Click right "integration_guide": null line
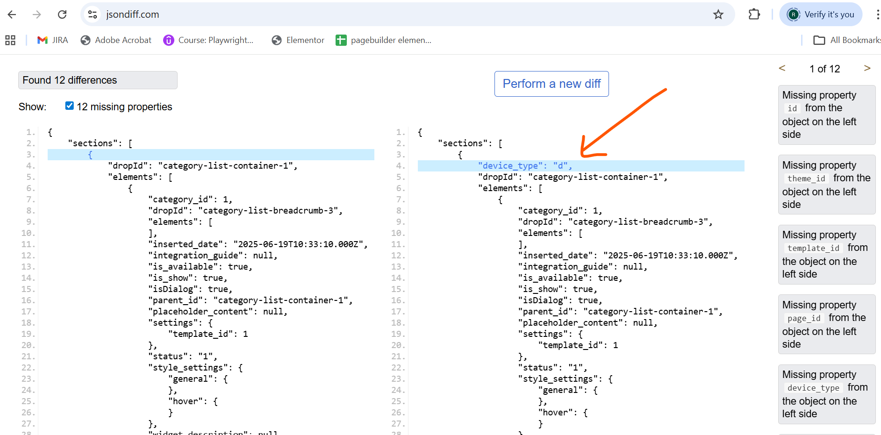The height and width of the screenshot is (435, 881). 583,267
